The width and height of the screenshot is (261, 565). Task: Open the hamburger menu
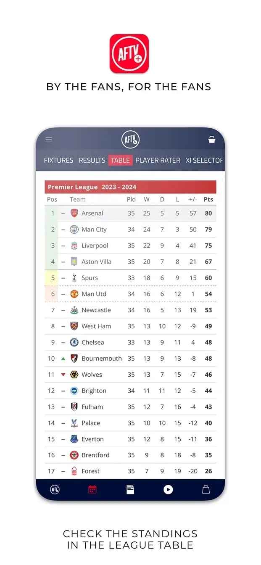(x=48, y=139)
